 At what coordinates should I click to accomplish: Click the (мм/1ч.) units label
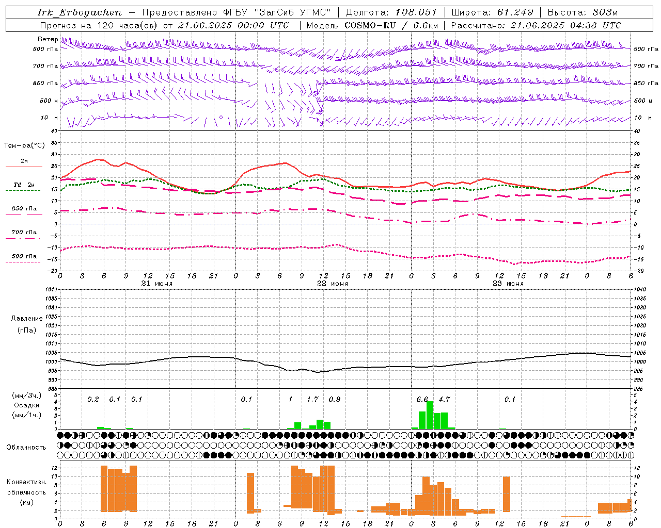pyautogui.click(x=27, y=415)
